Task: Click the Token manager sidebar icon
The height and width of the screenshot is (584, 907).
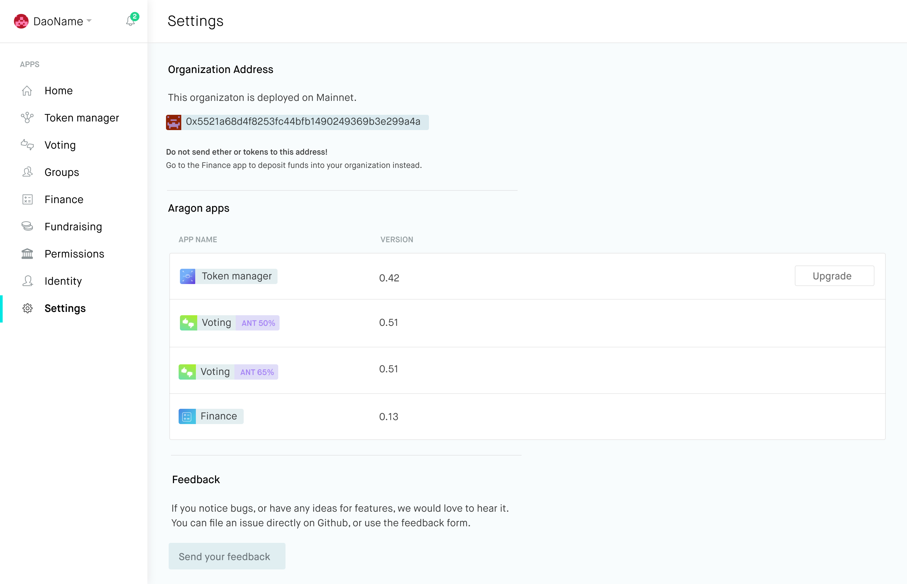Action: coord(27,118)
